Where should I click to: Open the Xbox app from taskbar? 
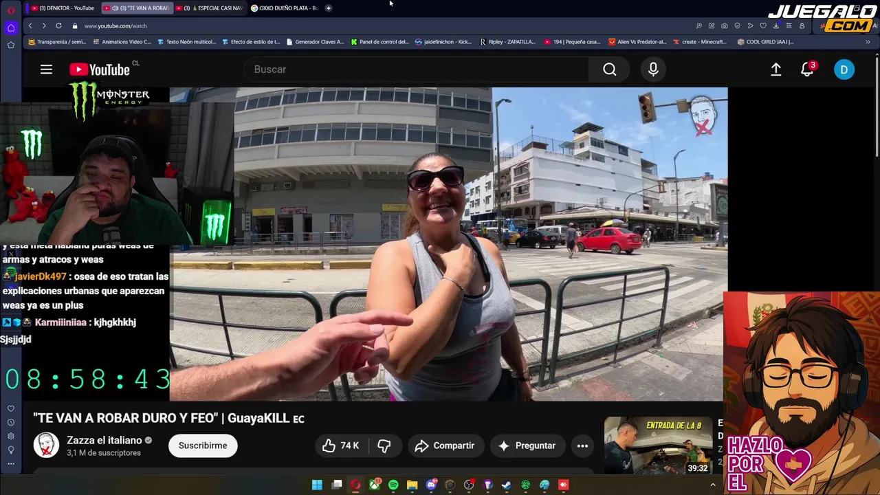[x=375, y=485]
